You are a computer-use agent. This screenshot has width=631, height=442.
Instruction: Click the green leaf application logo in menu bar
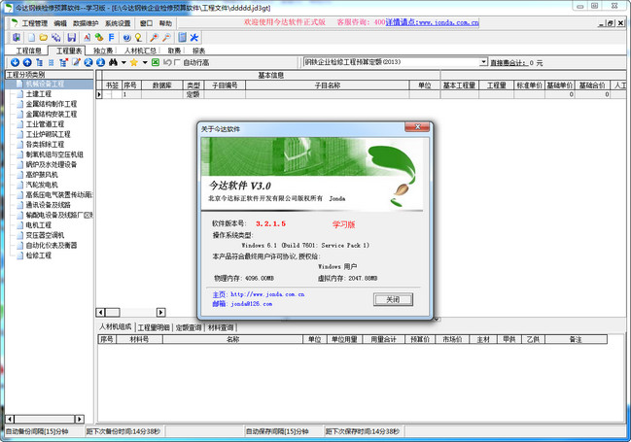(15, 23)
